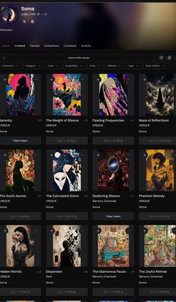Expand the Type filter dropdown
Image resolution: width=176 pixels, height=302 pixels.
point(53,66)
